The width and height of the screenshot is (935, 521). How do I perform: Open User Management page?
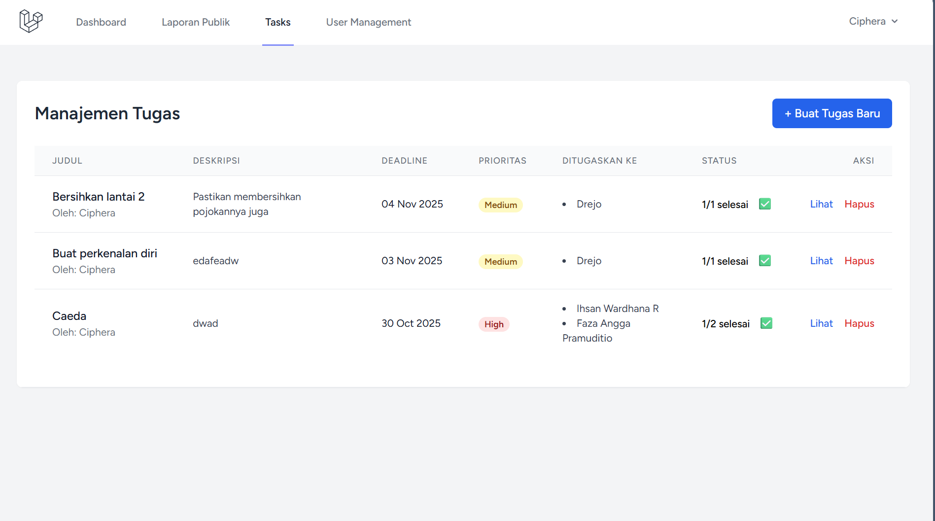369,22
